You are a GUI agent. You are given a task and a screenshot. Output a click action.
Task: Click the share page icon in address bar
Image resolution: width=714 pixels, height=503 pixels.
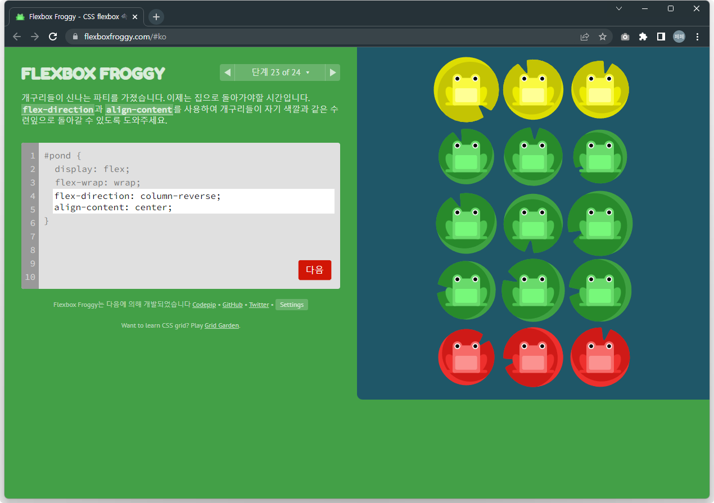tap(585, 37)
